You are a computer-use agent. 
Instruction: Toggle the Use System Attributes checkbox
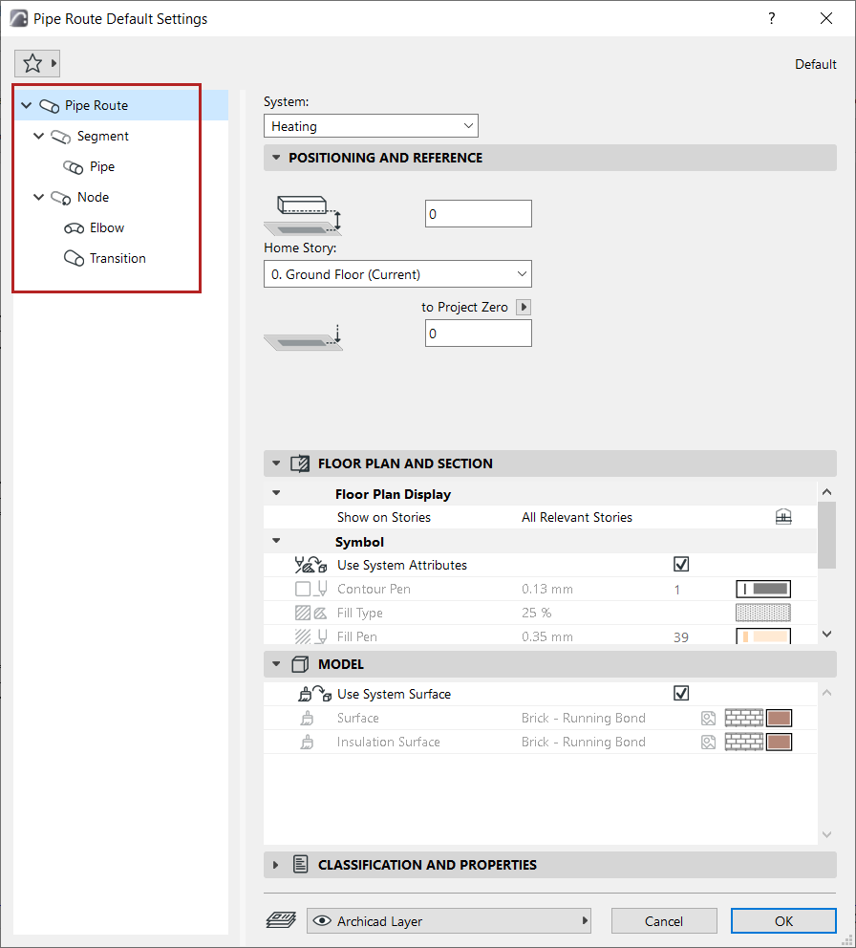tap(681, 564)
